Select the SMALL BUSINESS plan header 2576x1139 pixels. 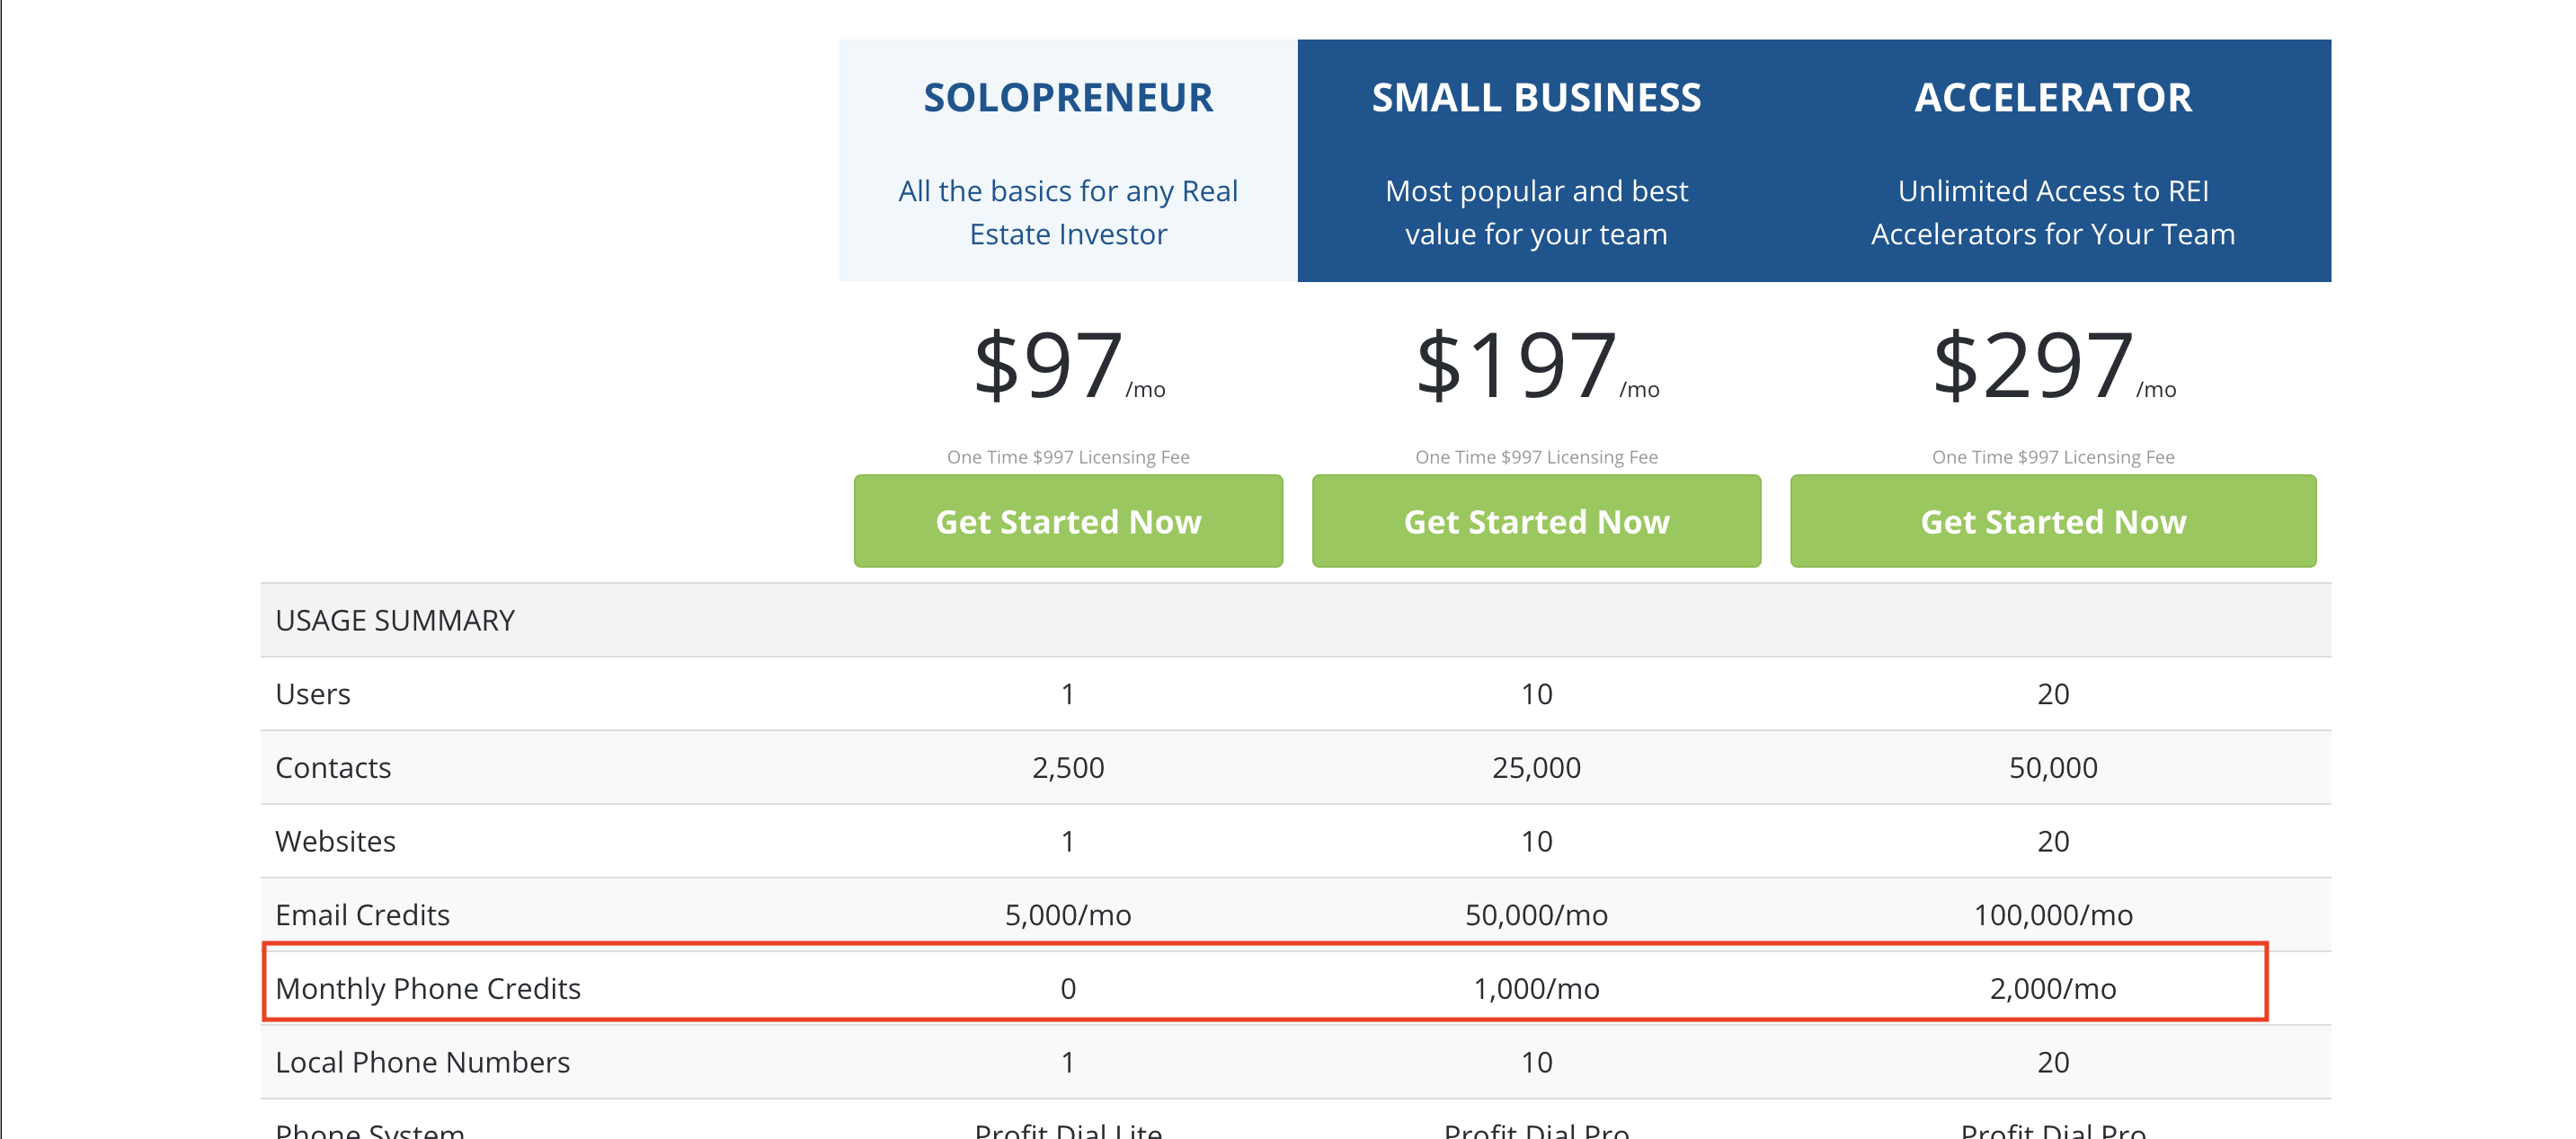[1536, 98]
